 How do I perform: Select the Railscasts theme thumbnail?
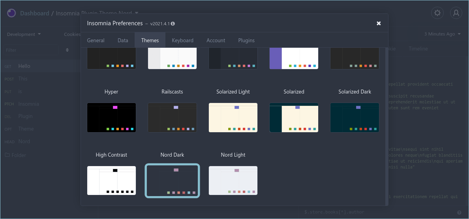pyautogui.click(x=172, y=118)
